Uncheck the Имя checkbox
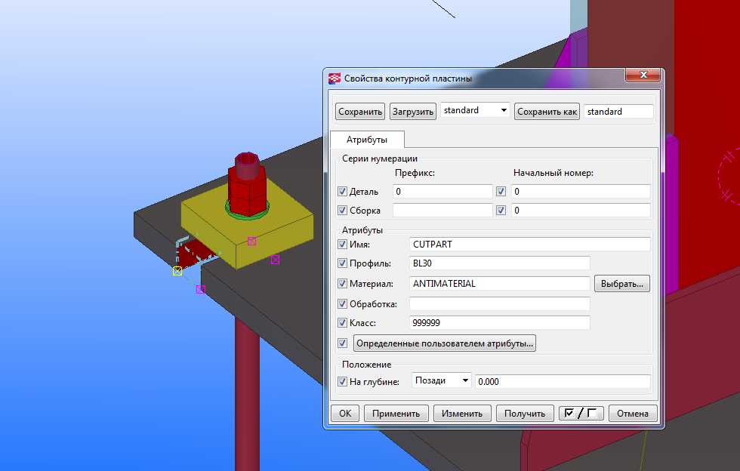 click(x=343, y=245)
